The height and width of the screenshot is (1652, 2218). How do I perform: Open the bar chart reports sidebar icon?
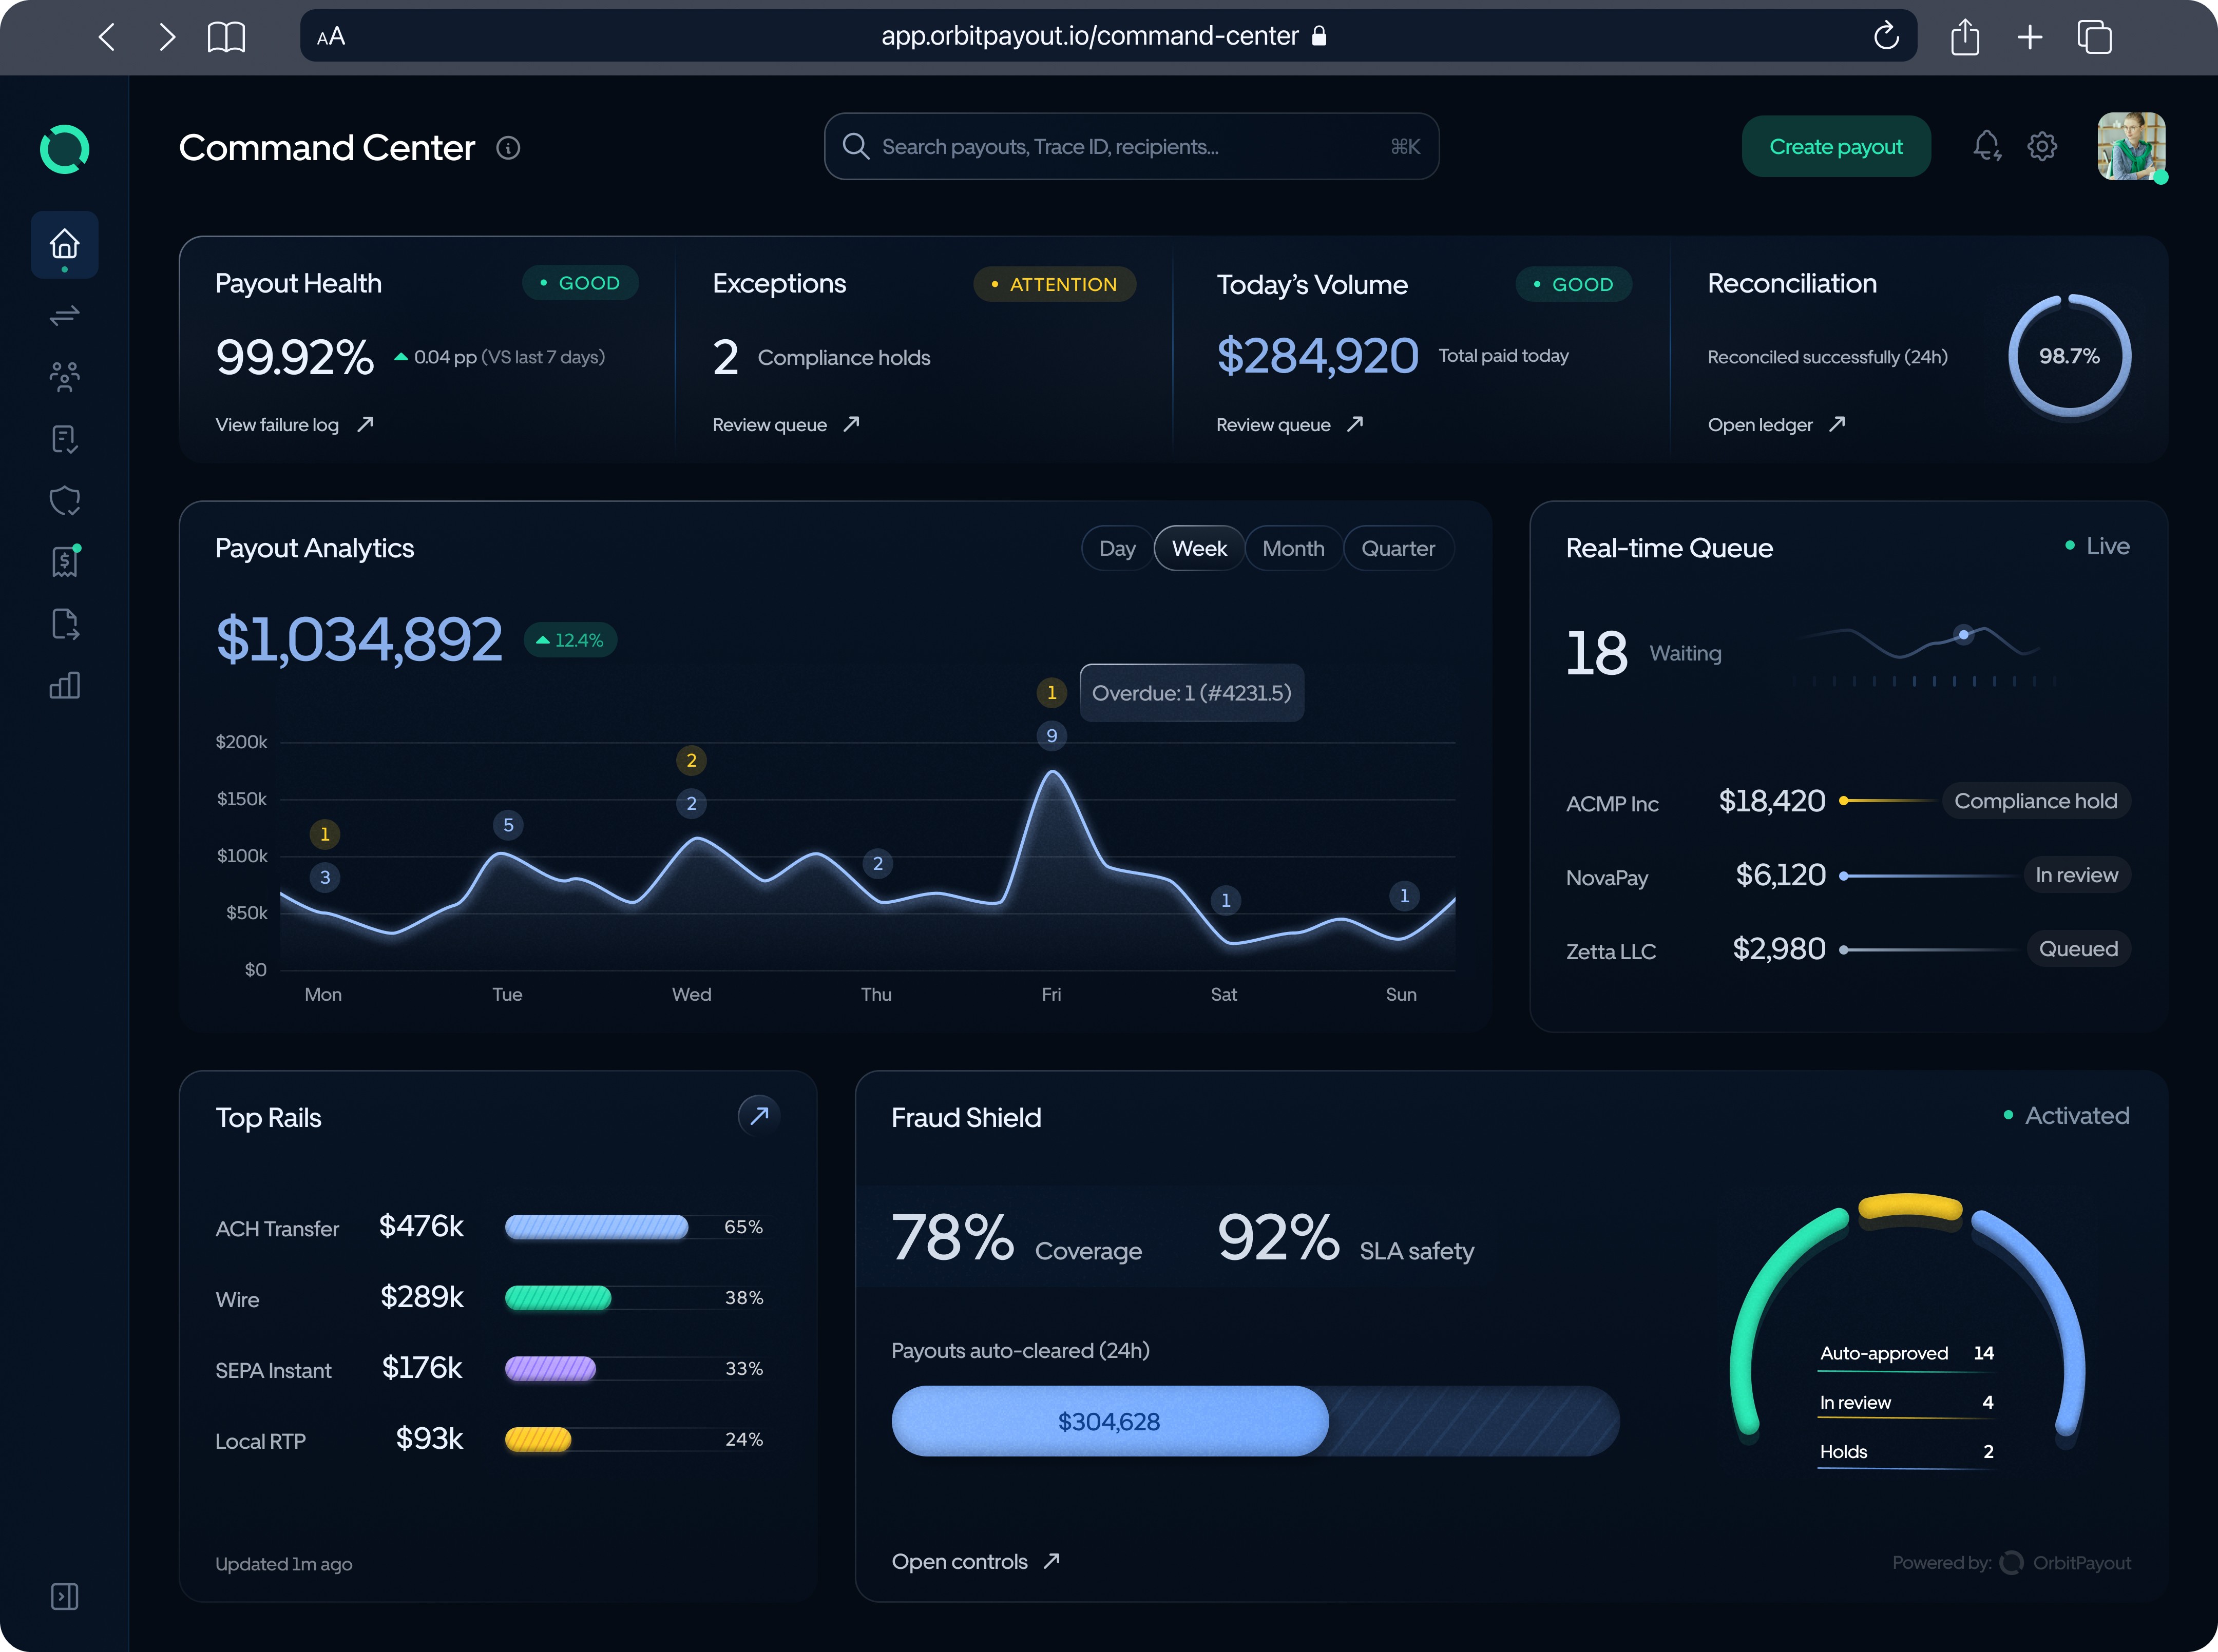64,686
